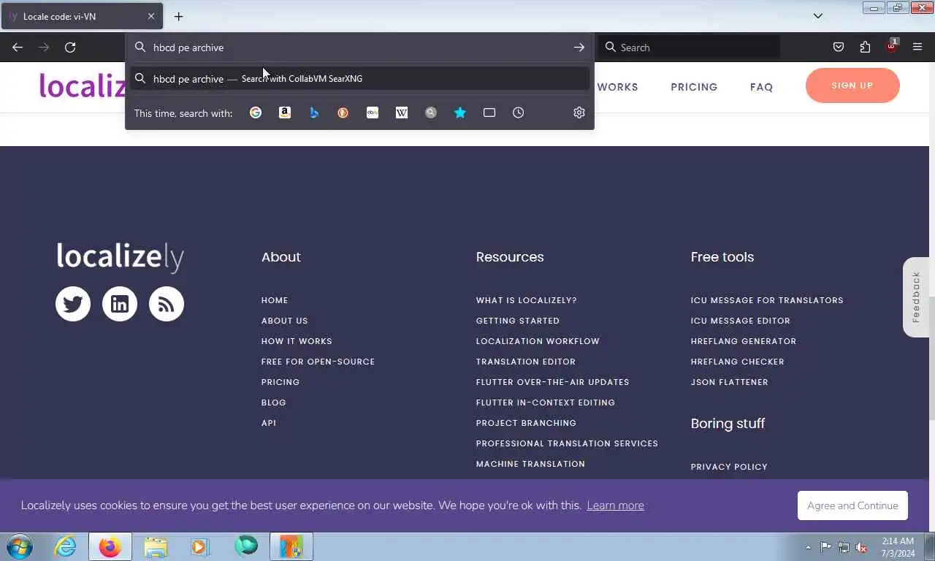Image resolution: width=935 pixels, height=561 pixels.
Task: Click the address bar text field
Action: pyautogui.click(x=358, y=47)
